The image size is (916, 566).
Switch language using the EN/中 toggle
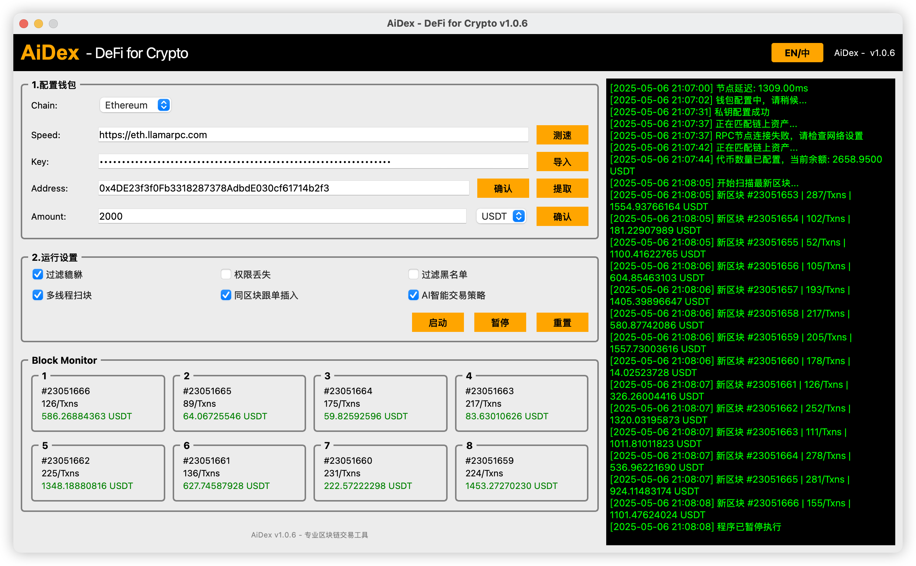click(x=797, y=53)
